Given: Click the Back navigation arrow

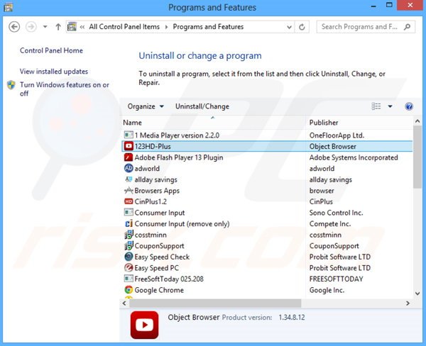Looking at the screenshot, I should [x=14, y=27].
